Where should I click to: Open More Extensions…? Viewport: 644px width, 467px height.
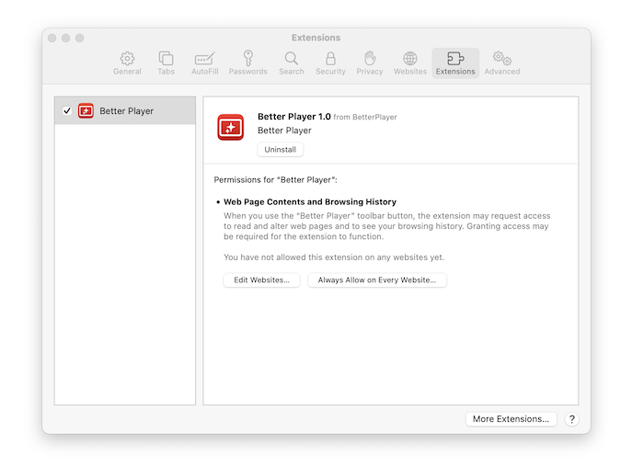511,419
